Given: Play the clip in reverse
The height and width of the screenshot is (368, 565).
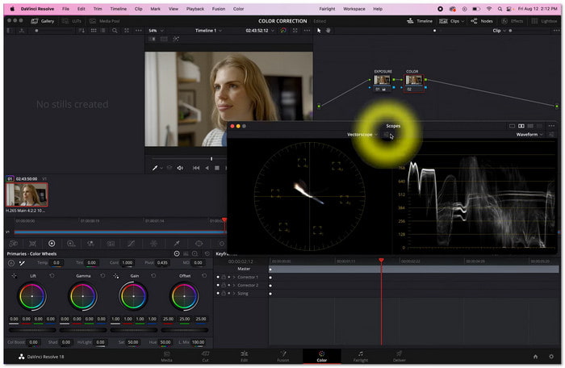Looking at the screenshot, I should point(207,168).
